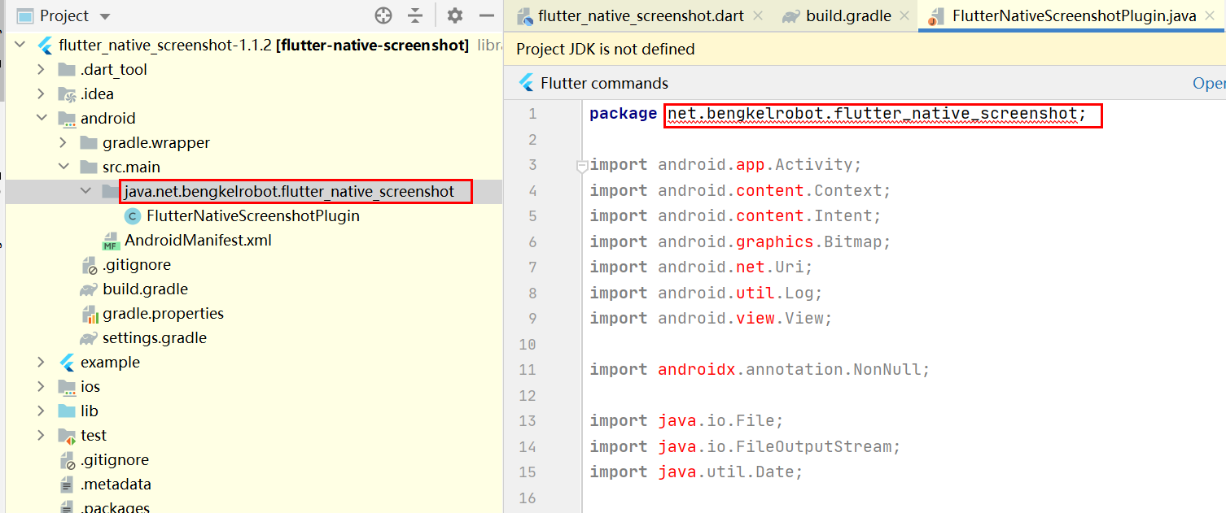1226x513 pixels.
Task: Click 'Project JDK is not defined' notification
Action: (x=606, y=50)
